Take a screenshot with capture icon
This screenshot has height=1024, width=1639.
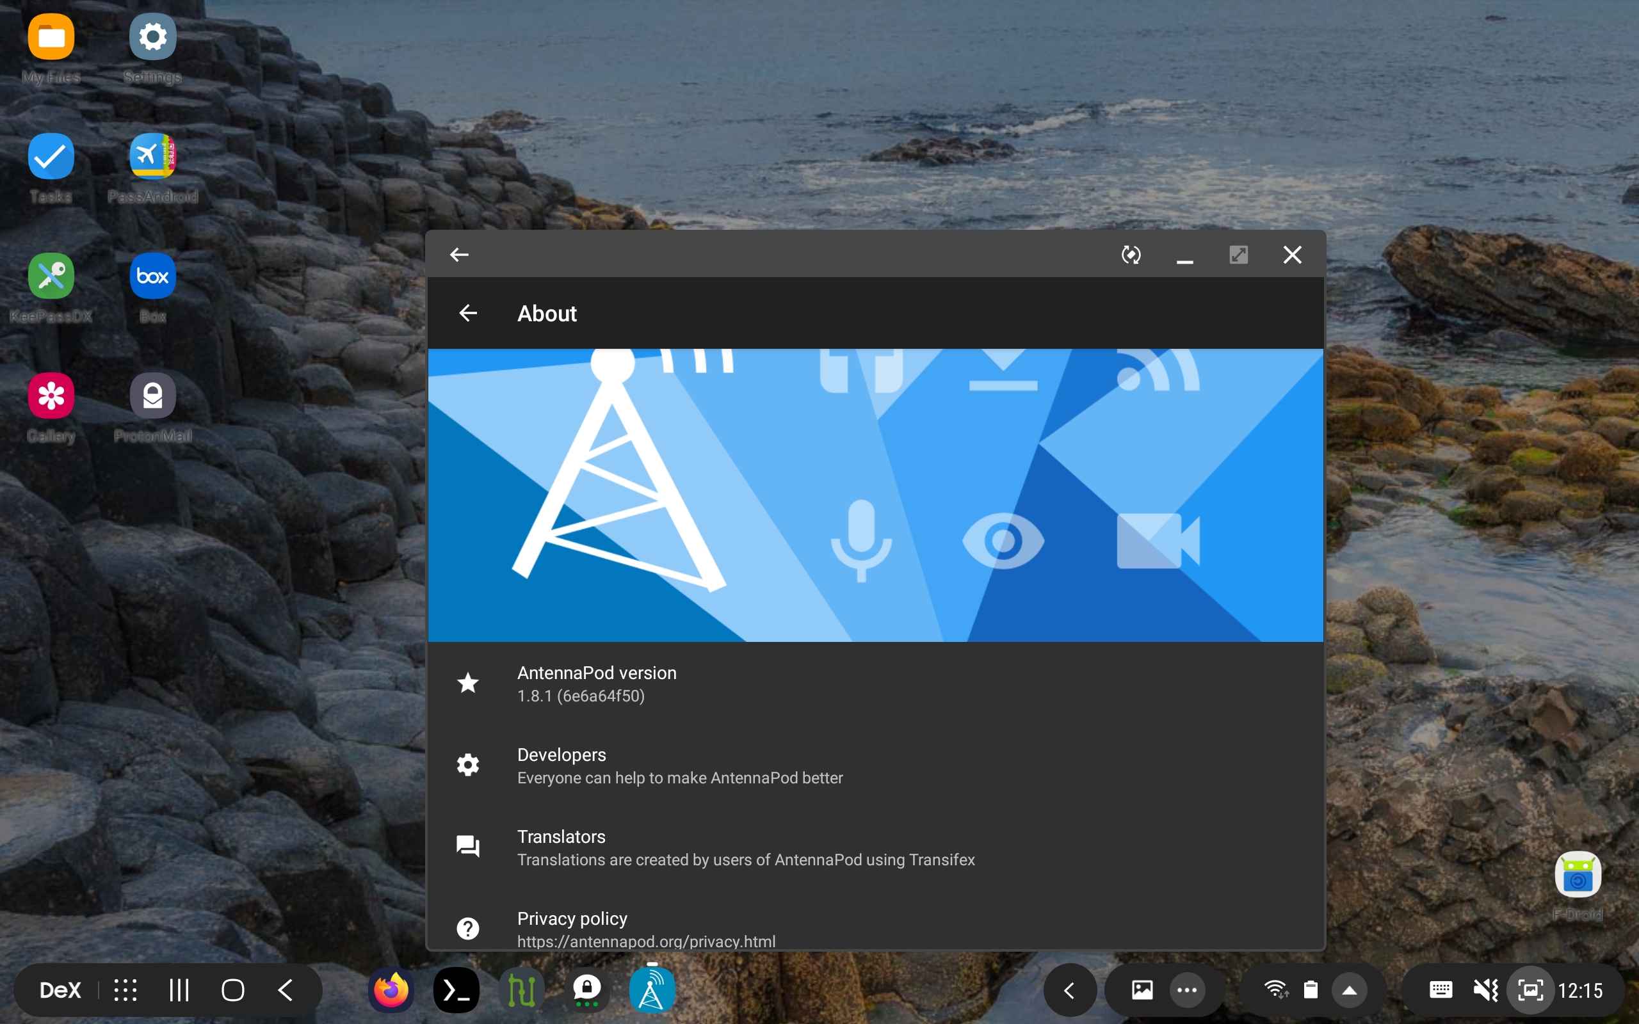pos(1531,990)
